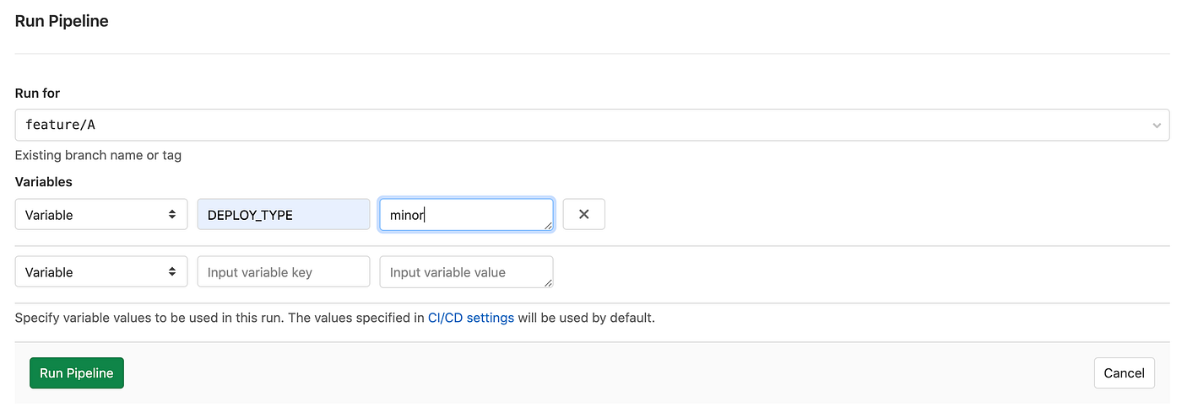
Task: Click the Input variable key field
Action: click(283, 271)
